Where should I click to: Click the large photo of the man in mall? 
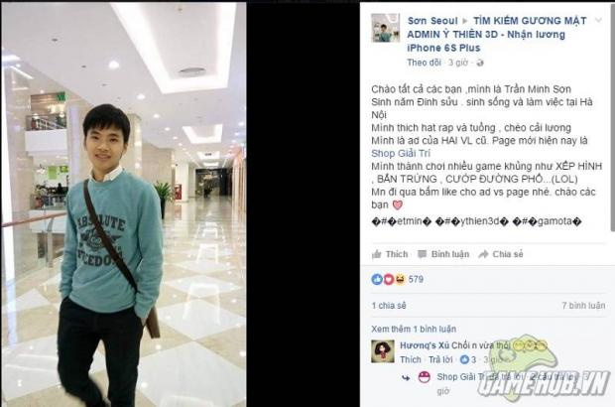click(124, 204)
